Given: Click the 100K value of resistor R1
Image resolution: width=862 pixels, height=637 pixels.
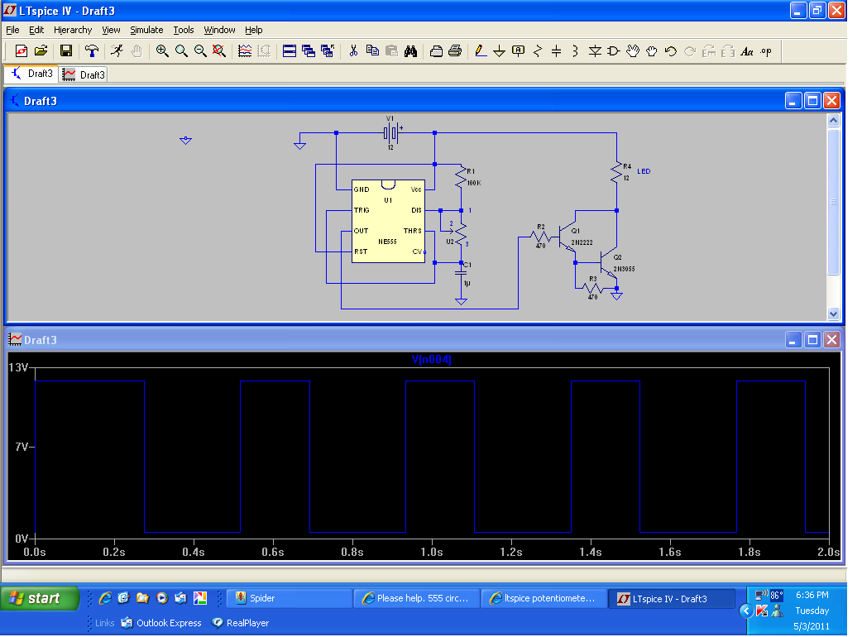Looking at the screenshot, I should pos(474,183).
